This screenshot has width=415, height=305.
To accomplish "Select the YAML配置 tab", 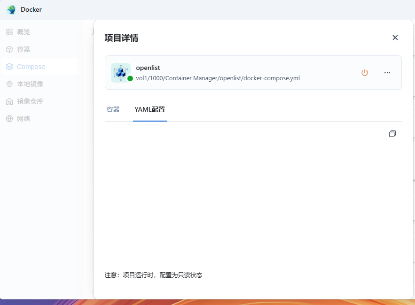I will (150, 109).
